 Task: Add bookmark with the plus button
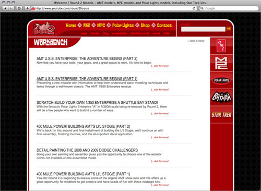(27, 8)
